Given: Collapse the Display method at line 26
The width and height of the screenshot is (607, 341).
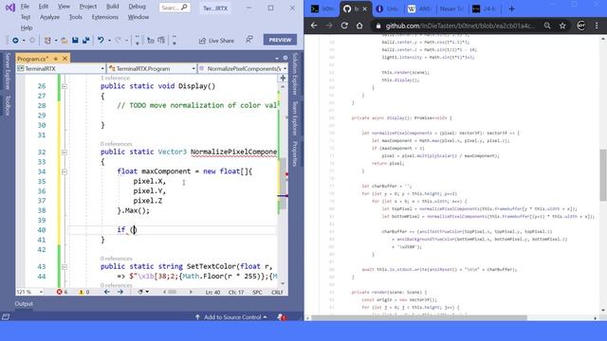Looking at the screenshot, I should click(x=64, y=86).
